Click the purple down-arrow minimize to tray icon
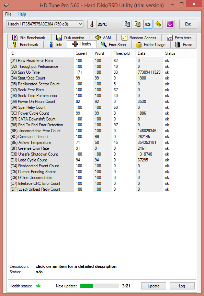The height and width of the screenshot is (296, 204). (170, 24)
